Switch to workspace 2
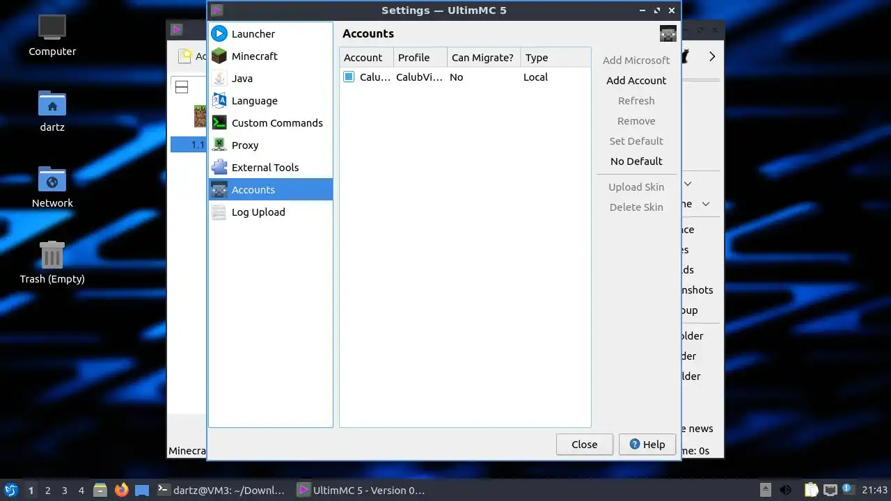 tap(48, 490)
